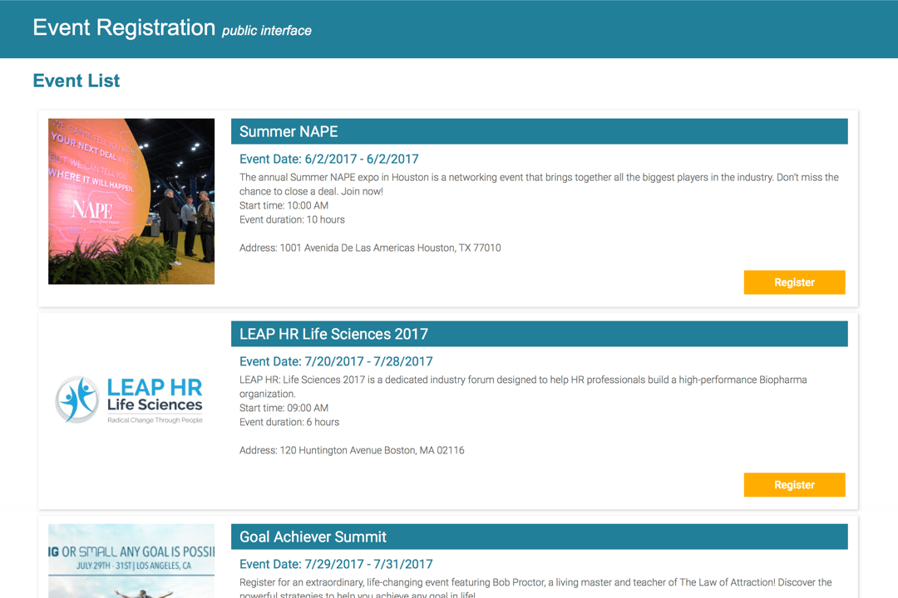Click the 'public interface' header subtitle

pos(266,31)
